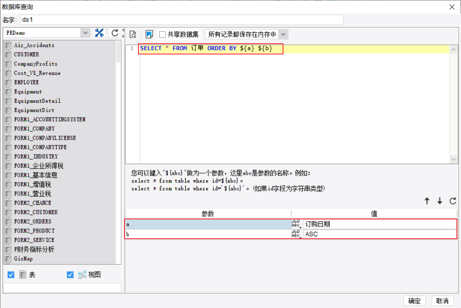Select the FORM1_COMPANYLICENSE table
This screenshot has width=461, height=308.
point(44,138)
